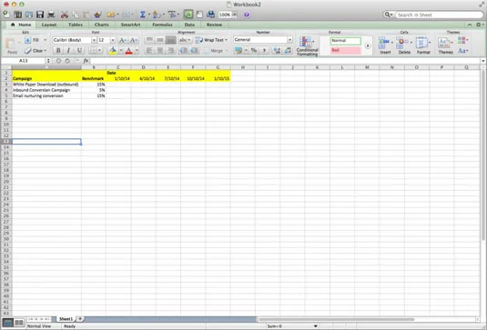Collapse the ribbon with caret button
Screen dimensions: 487x330
pos(470,25)
